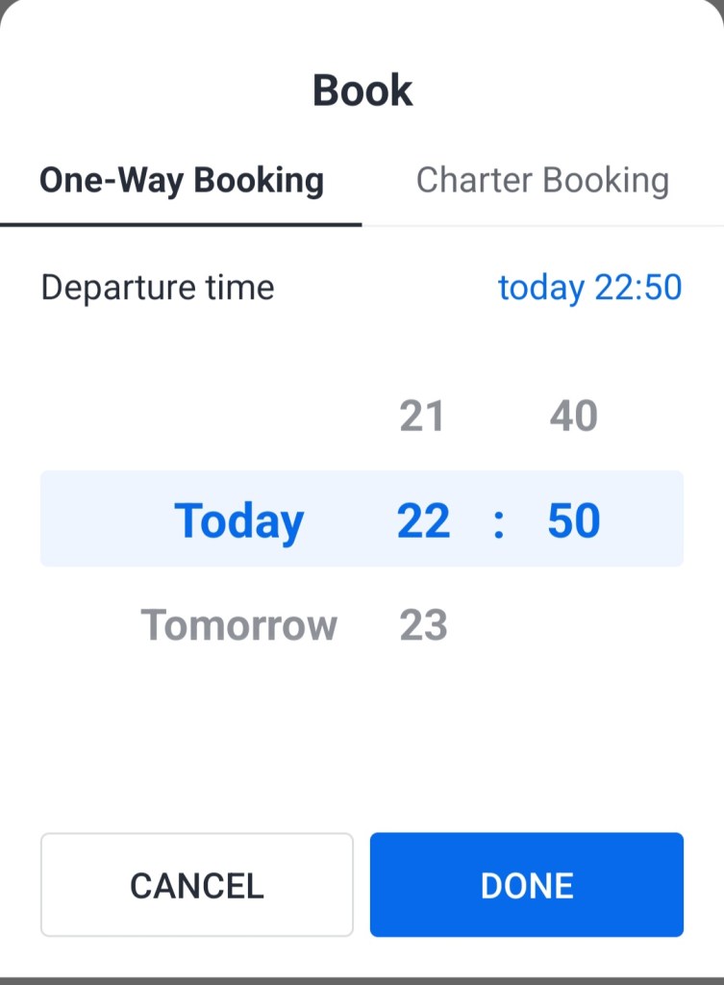Screen dimensions: 724x985
Task: Choose minute 40 in the minute wheel
Action: [x=574, y=417]
